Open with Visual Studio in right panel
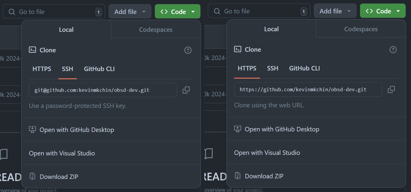Viewport: 411px width, 192px height. [316, 152]
